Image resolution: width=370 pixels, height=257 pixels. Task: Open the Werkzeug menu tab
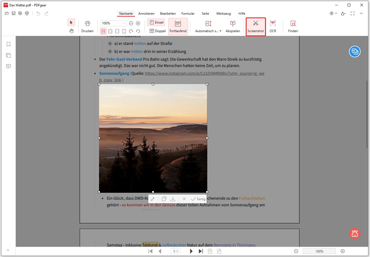[224, 13]
